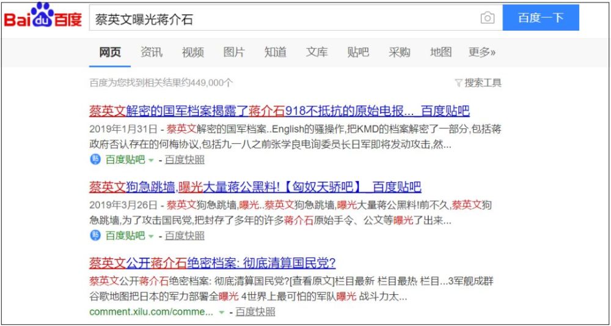Screen dimensions: 611x326
Task: Open result about 国军档案 918不抵抗 telegram
Action: (x=279, y=111)
